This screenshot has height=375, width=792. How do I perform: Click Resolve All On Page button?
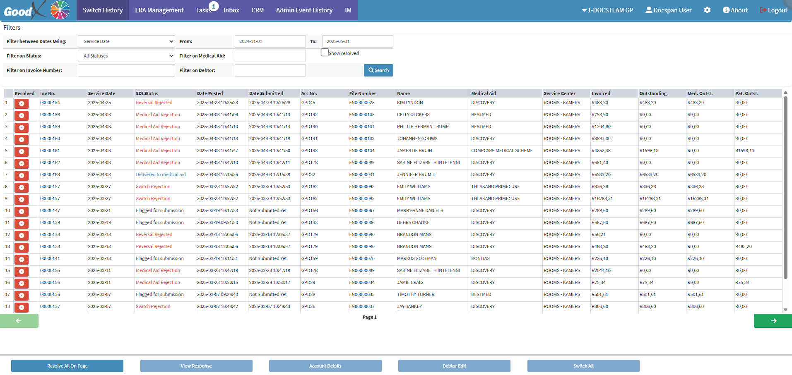67,366
